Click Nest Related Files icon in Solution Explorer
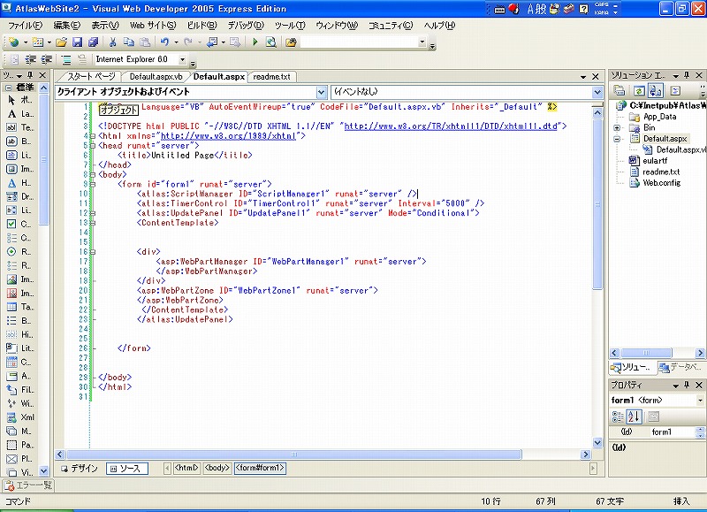Viewport: 707px width, 512px height. coord(655,91)
